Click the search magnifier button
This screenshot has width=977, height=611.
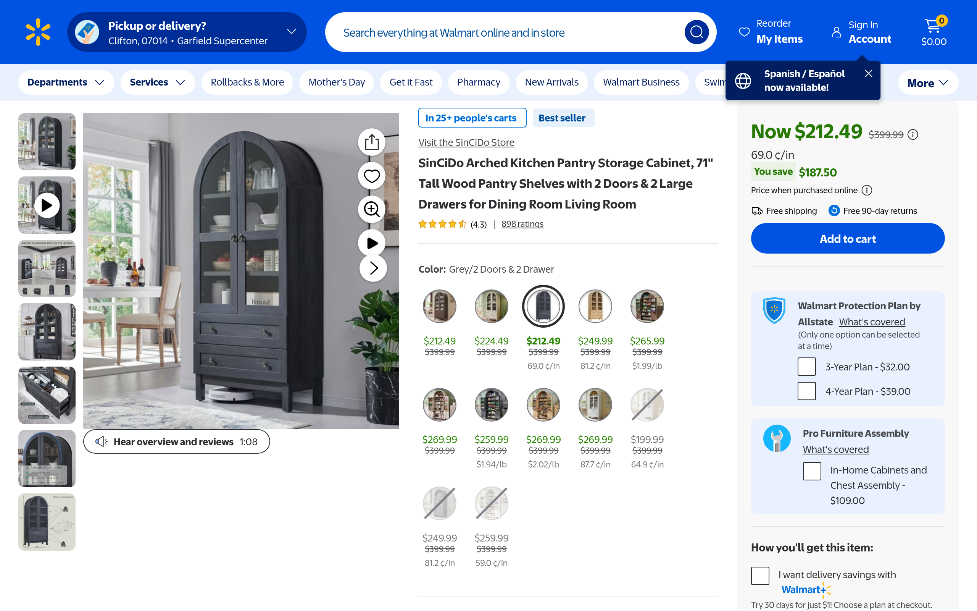pos(696,32)
